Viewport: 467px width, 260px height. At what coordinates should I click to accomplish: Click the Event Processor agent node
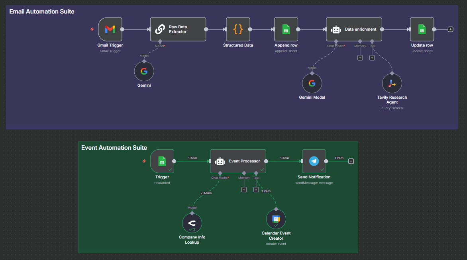click(238, 161)
